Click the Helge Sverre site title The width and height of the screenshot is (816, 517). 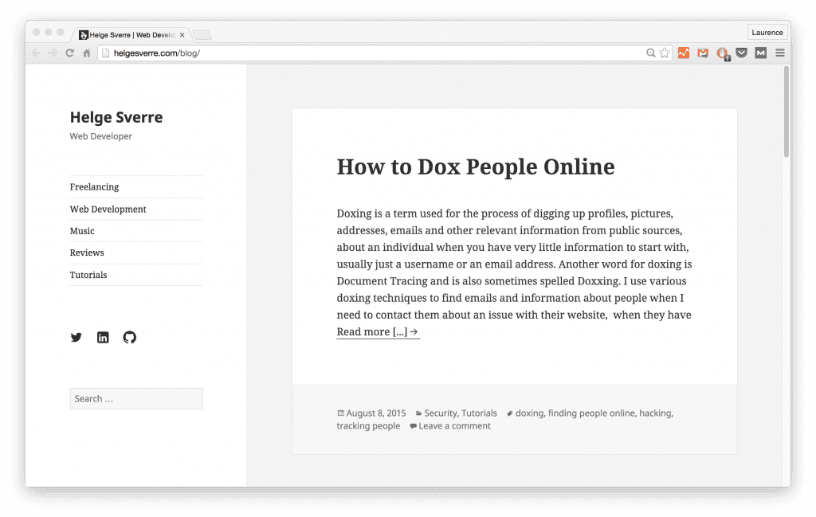(116, 117)
